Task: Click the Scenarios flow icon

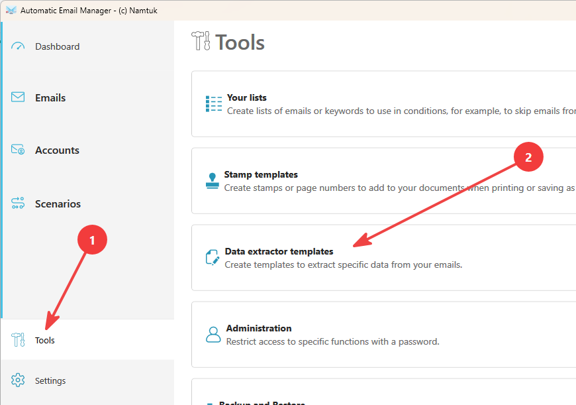Action: [18, 203]
